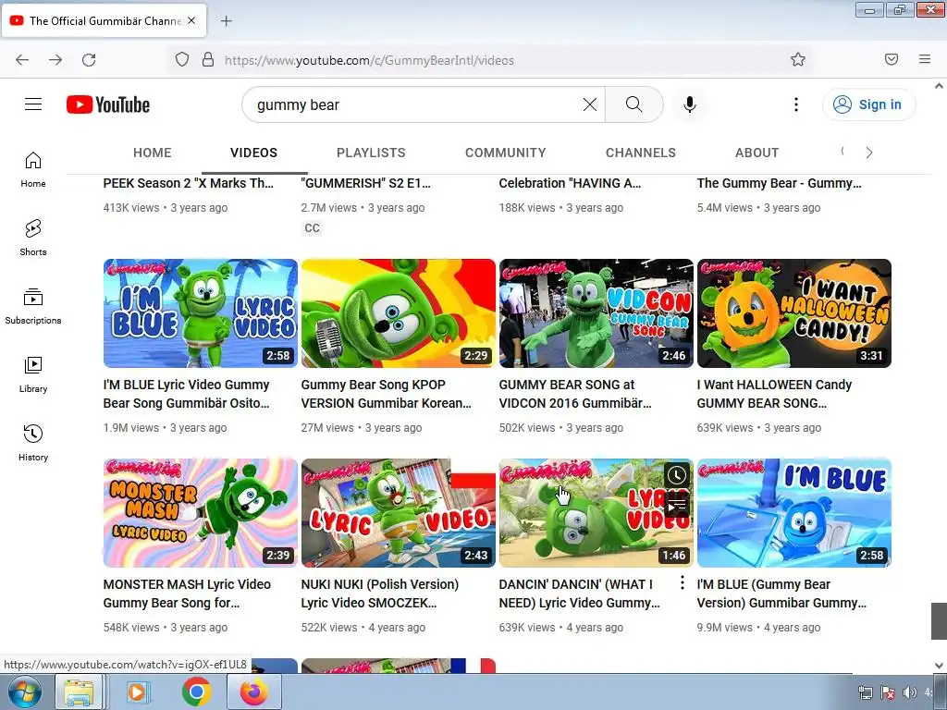Click Add to queue icon on DANCIN' DANCIN' thumbnail
947x710 pixels.
(677, 504)
